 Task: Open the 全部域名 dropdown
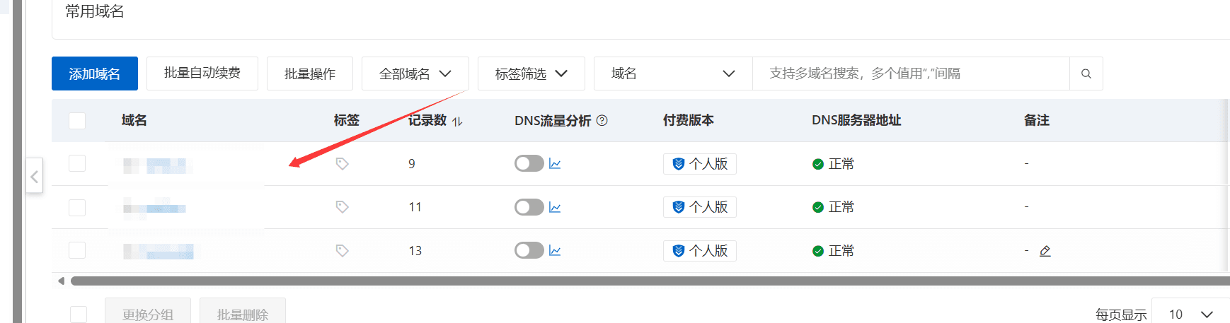coord(415,74)
